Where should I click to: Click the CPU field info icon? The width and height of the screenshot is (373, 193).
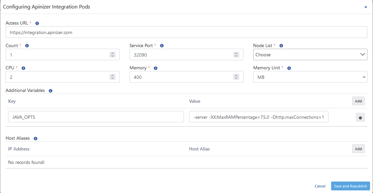tap(23, 68)
